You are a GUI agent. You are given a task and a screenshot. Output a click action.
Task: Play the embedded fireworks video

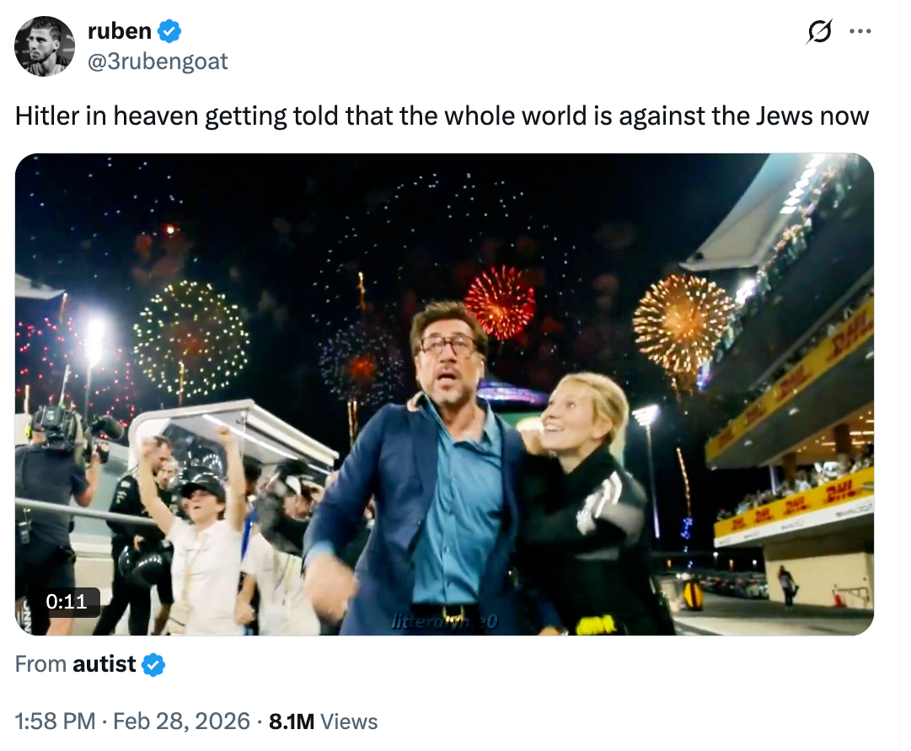[x=444, y=394]
